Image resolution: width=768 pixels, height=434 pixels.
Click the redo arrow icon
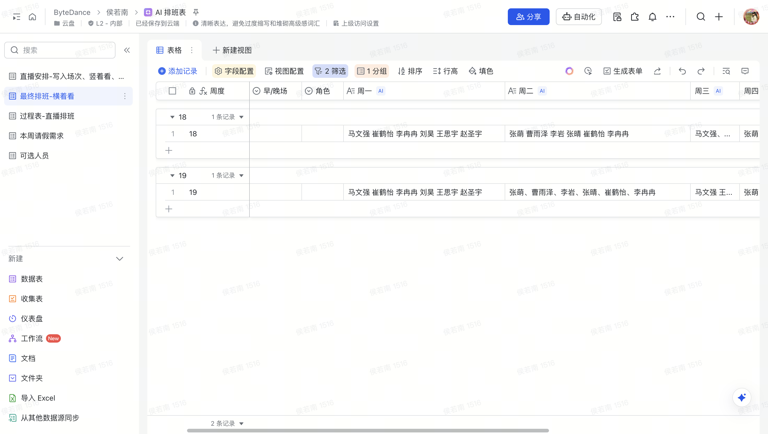coord(701,71)
